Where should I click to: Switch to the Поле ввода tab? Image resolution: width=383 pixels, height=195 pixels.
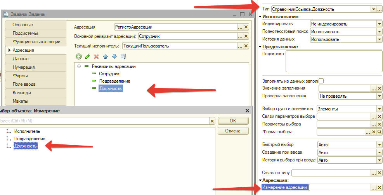pyautogui.click(x=35, y=84)
